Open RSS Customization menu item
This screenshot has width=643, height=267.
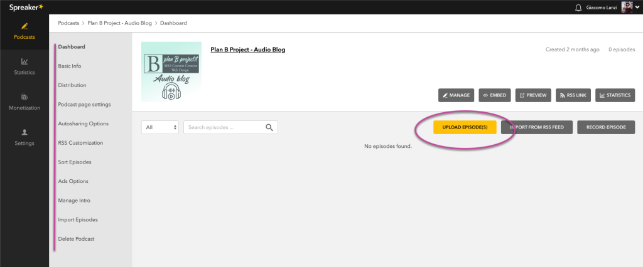tap(80, 143)
